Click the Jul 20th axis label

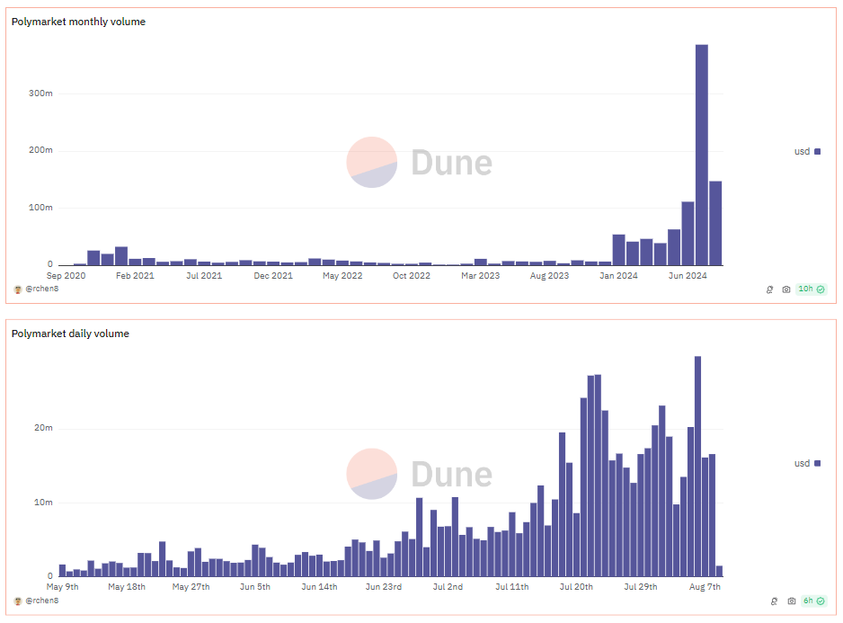click(x=576, y=587)
